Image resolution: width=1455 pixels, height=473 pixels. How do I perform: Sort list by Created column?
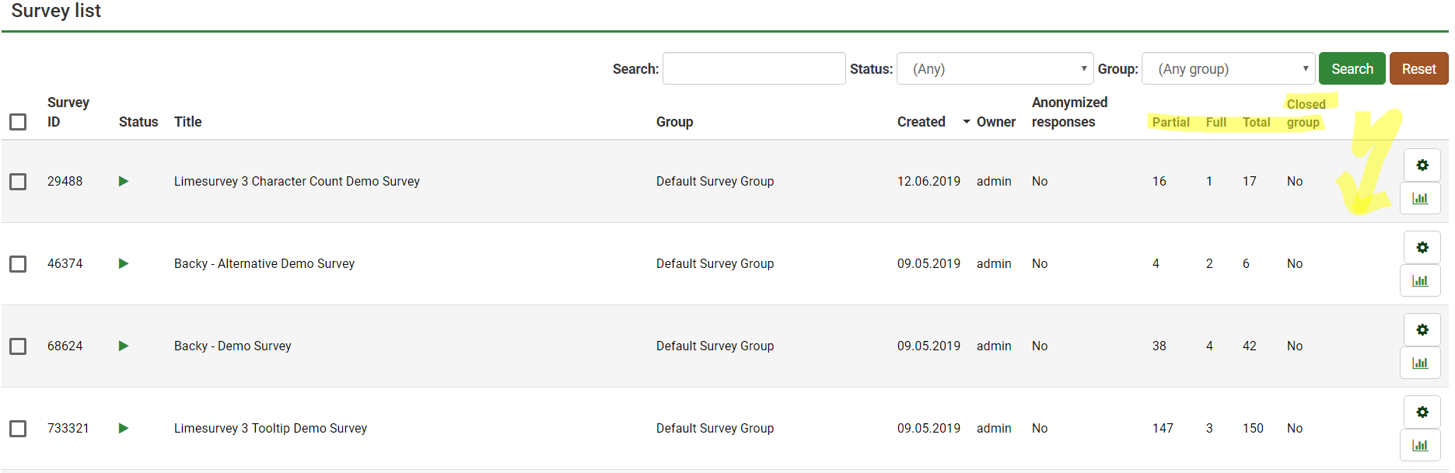921,122
